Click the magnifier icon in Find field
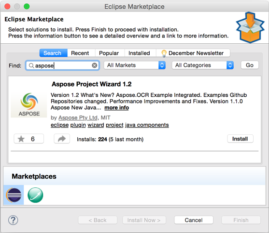Image resolution: width=269 pixels, height=233 pixels. click(31, 65)
